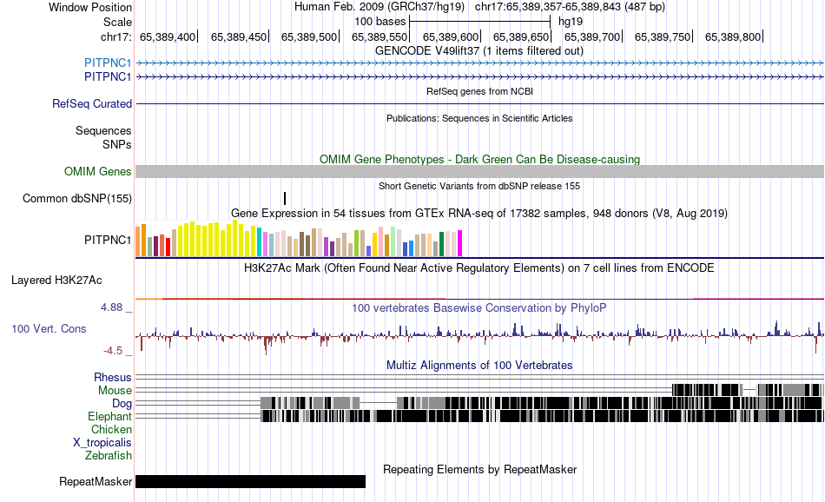The width and height of the screenshot is (825, 502).
Task: Click the black RepeatMasker element bar
Action: coord(250,481)
